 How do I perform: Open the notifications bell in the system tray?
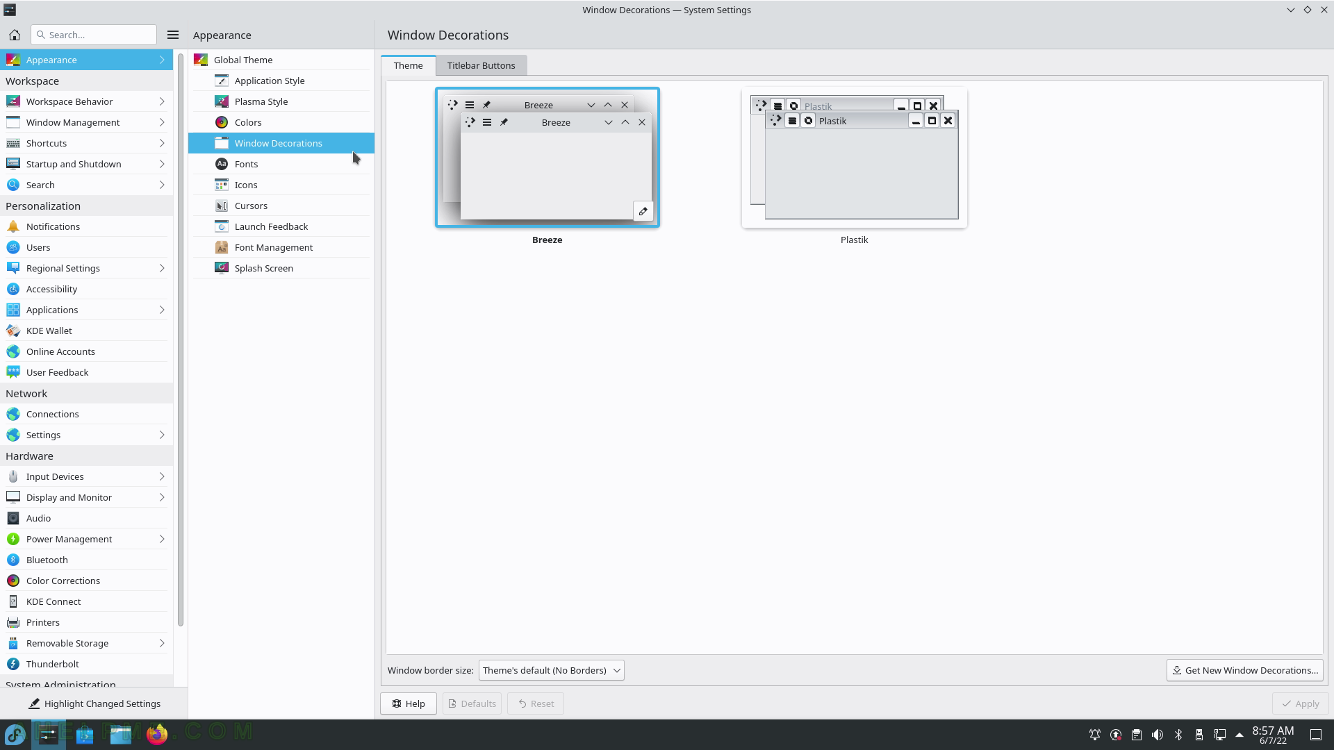point(1095,735)
